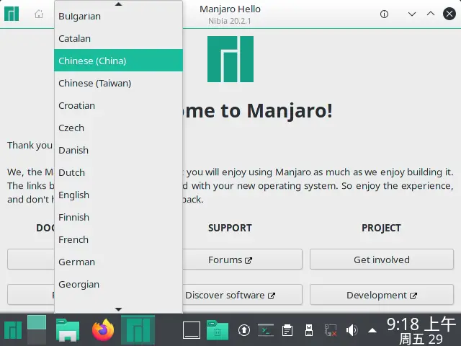Click the clock in the taskbar
461x346 pixels.
pos(421,330)
